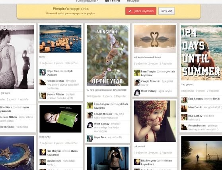Click the 'Yaz geliyor!' caption
Screen dimensions: 222x170
point(187,84)
